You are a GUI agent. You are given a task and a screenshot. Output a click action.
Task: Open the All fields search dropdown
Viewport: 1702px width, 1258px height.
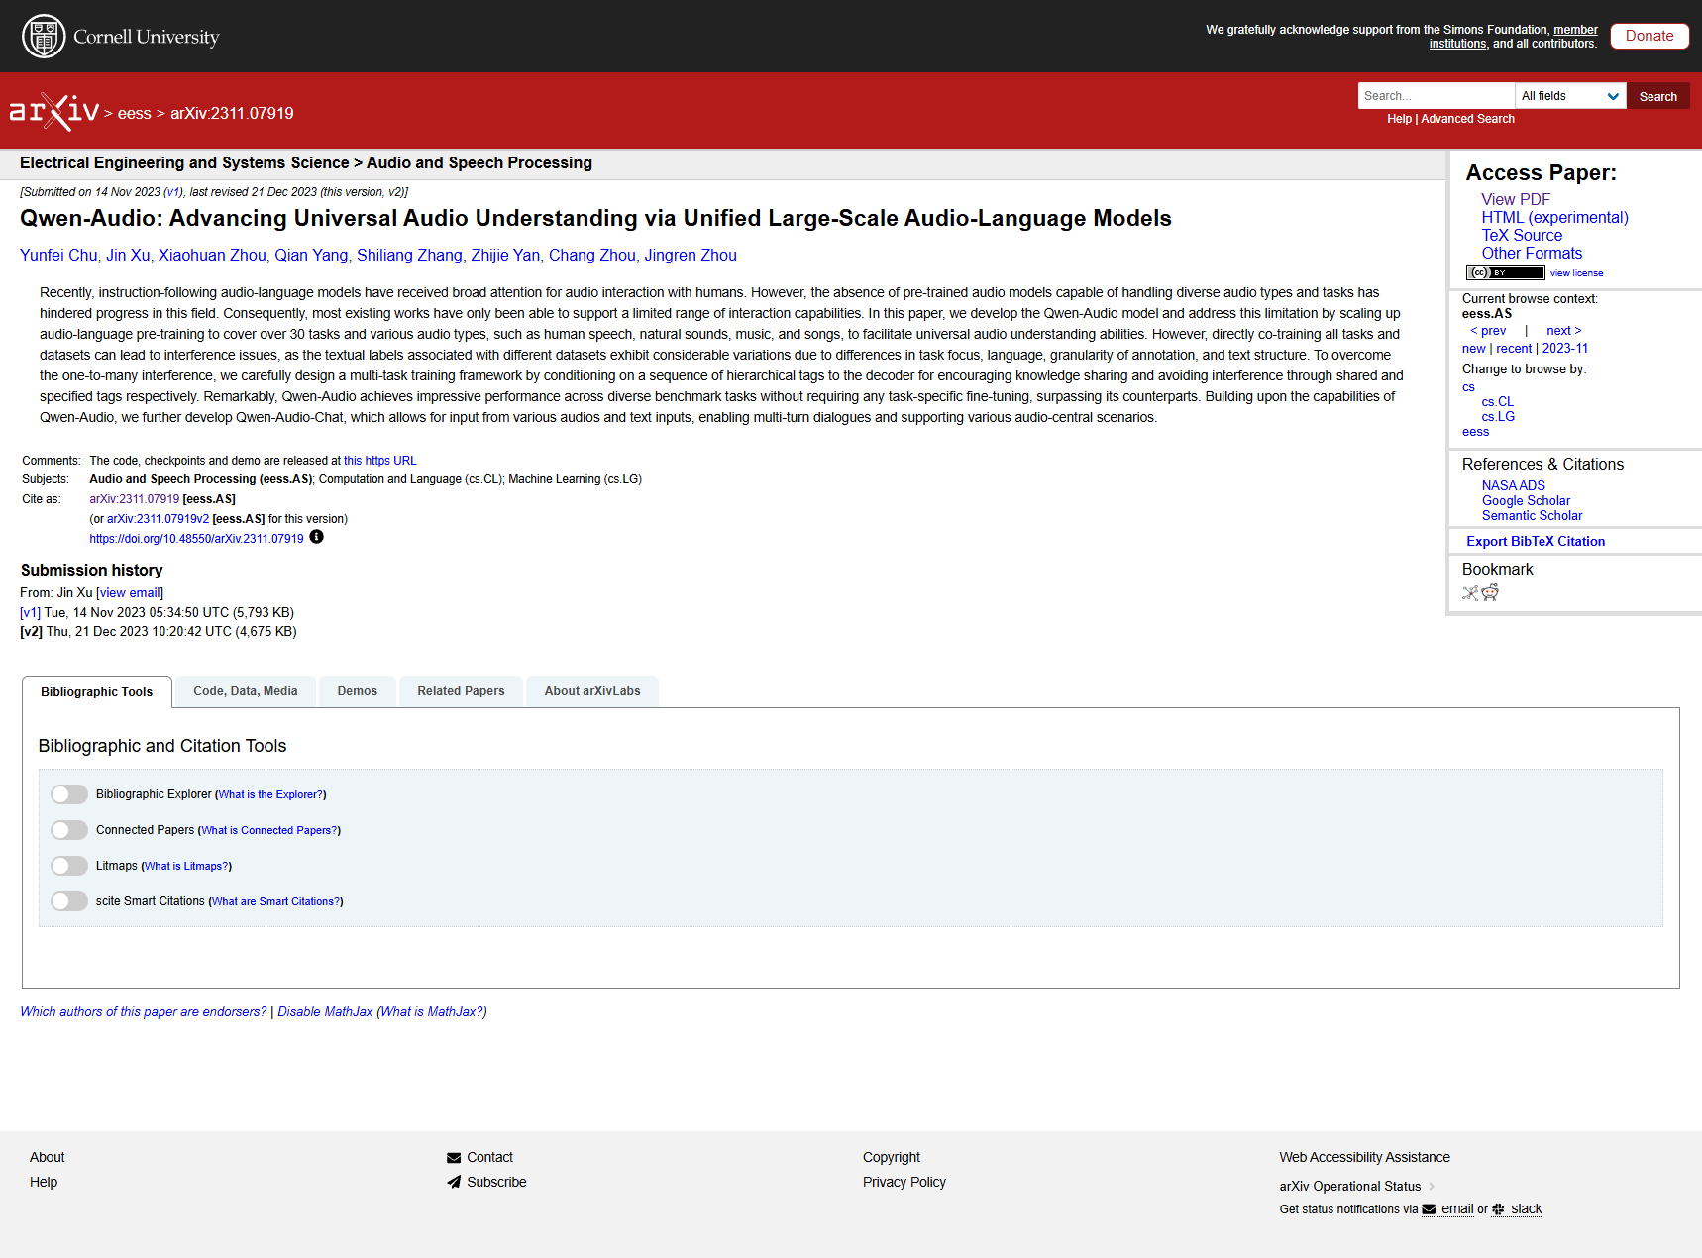click(x=1570, y=96)
